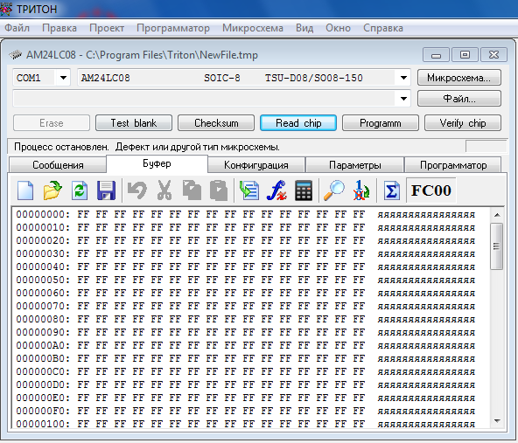Image resolution: width=518 pixels, height=443 pixels.
Task: Open file using the folder icon
Action: pyautogui.click(x=52, y=190)
